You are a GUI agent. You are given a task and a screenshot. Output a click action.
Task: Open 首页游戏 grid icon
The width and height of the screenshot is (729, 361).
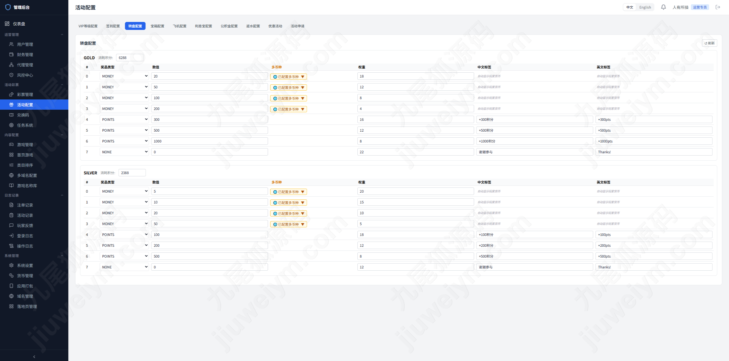pyautogui.click(x=11, y=155)
